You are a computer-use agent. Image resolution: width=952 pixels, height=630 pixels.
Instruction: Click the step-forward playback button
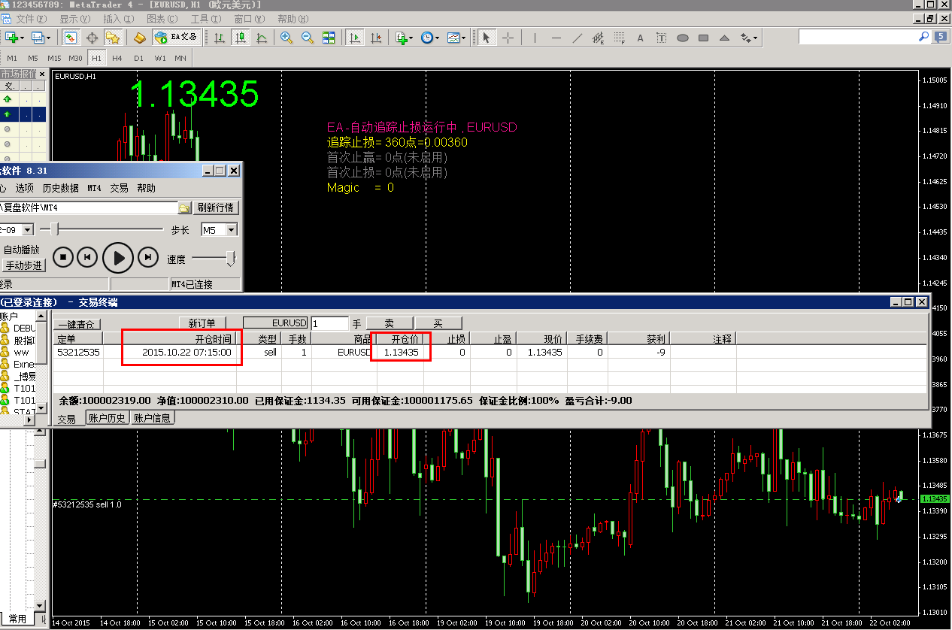click(x=148, y=258)
